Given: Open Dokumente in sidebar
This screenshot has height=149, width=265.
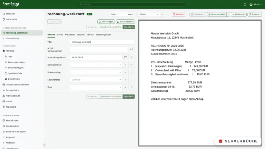Looking at the screenshot, I should click(11, 19).
